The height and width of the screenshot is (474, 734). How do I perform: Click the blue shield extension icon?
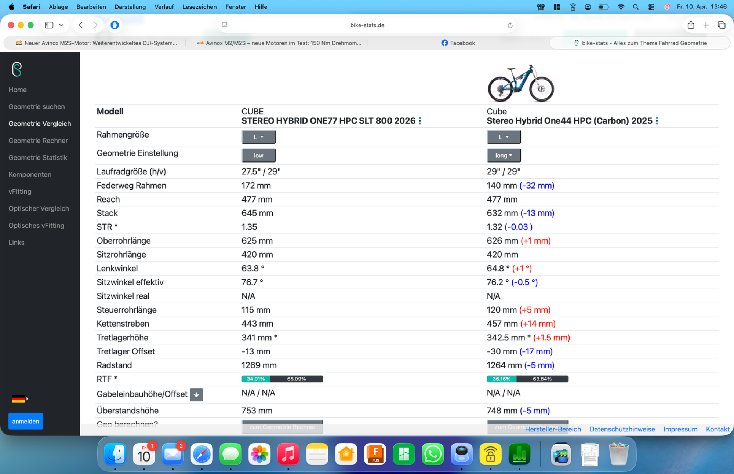(115, 25)
